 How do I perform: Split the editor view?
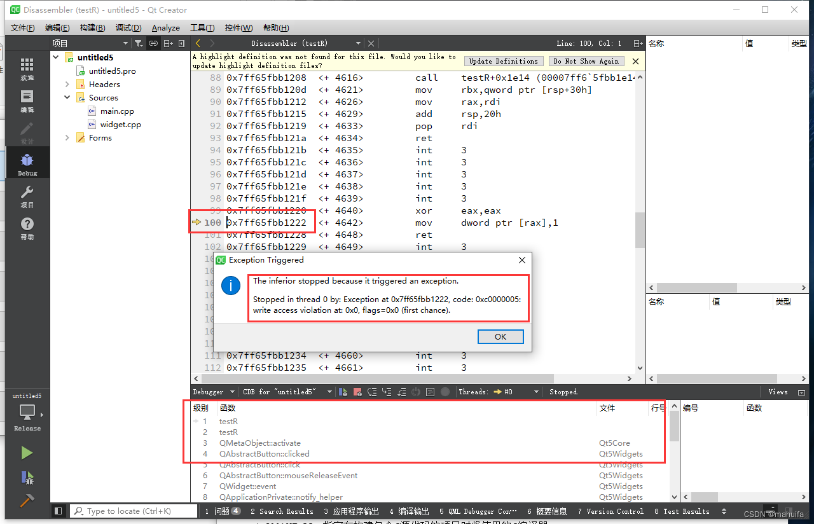click(638, 43)
